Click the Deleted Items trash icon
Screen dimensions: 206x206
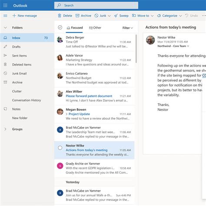click(5, 64)
